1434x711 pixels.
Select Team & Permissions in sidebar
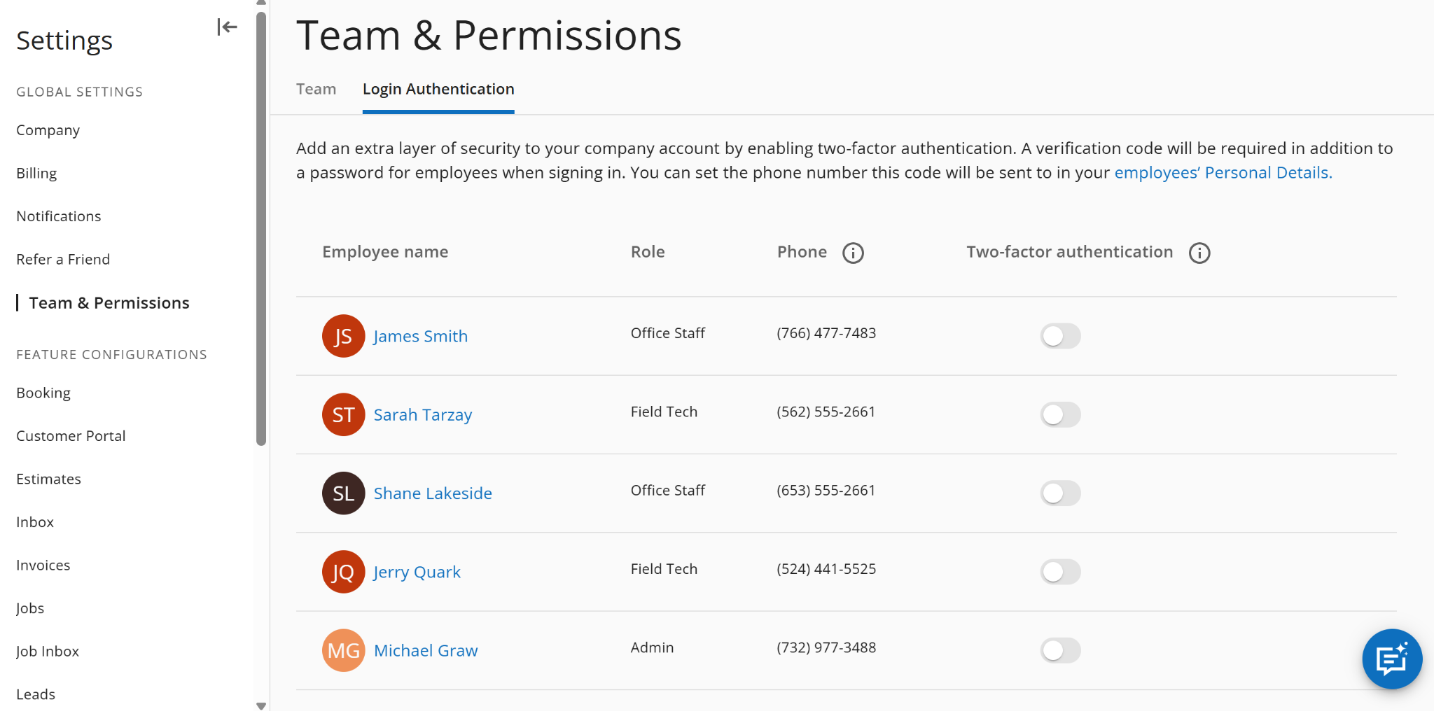point(109,303)
